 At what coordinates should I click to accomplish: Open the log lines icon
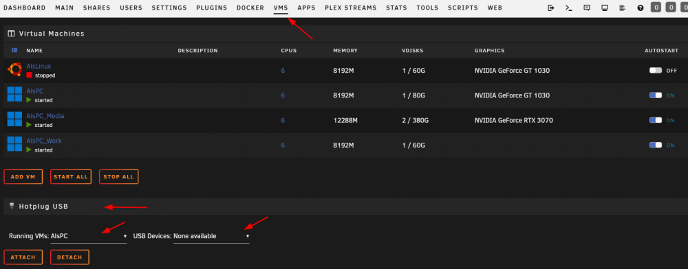622,8
